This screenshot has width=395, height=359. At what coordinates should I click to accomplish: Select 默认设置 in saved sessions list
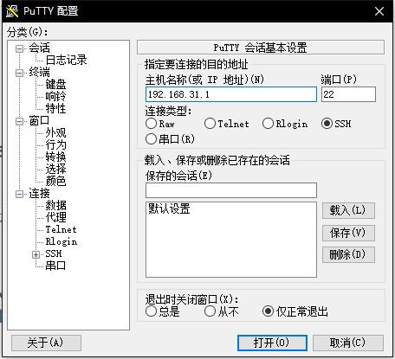(169, 208)
